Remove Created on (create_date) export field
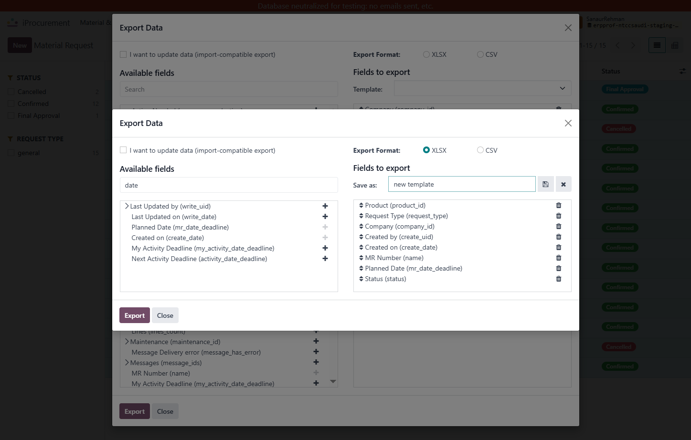Screen dimensions: 691x440 [559, 247]
